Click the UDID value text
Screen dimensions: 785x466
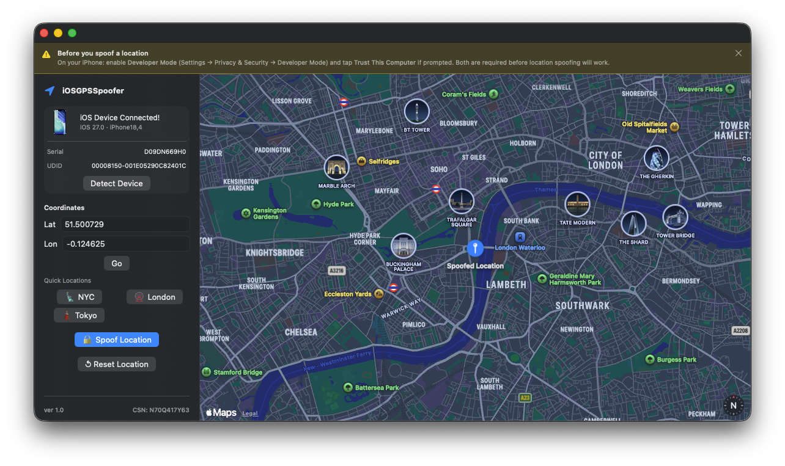coord(139,166)
